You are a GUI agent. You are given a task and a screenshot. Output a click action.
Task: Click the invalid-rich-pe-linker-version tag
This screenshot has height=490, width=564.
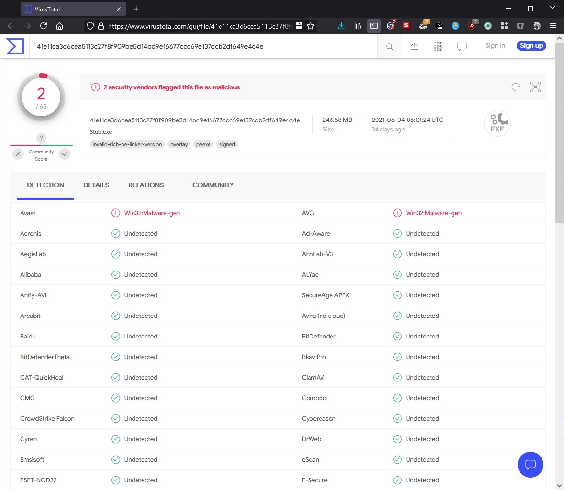point(127,144)
